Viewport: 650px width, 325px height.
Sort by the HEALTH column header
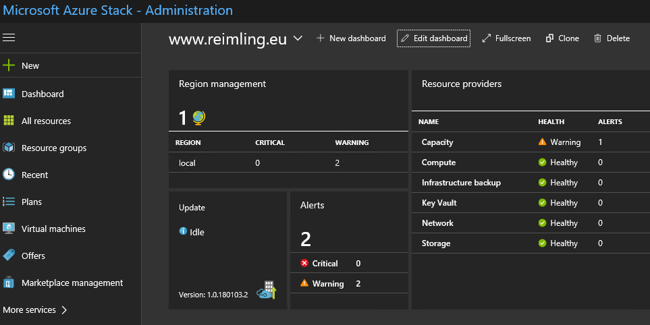tap(551, 122)
